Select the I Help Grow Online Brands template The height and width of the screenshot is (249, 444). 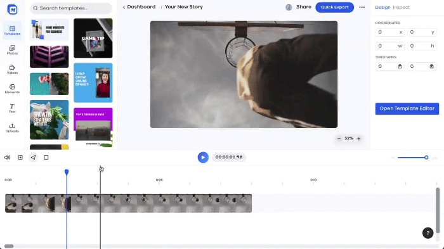click(x=93, y=82)
